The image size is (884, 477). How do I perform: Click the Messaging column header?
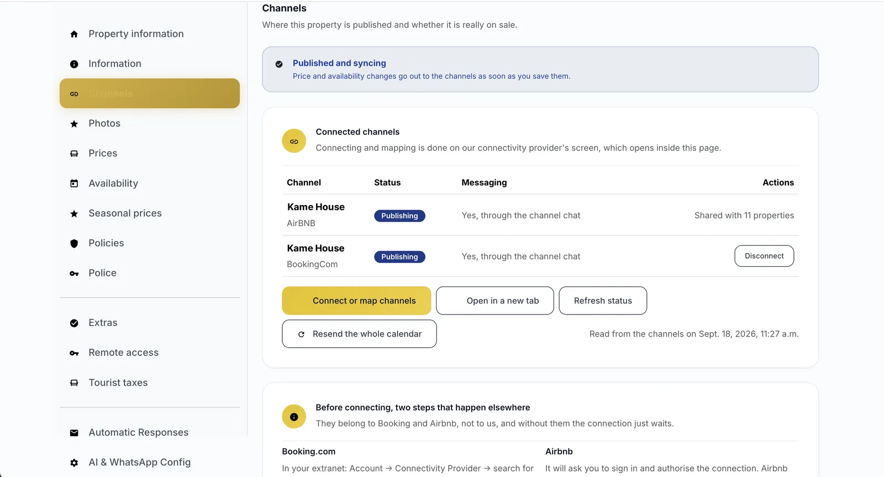point(484,182)
